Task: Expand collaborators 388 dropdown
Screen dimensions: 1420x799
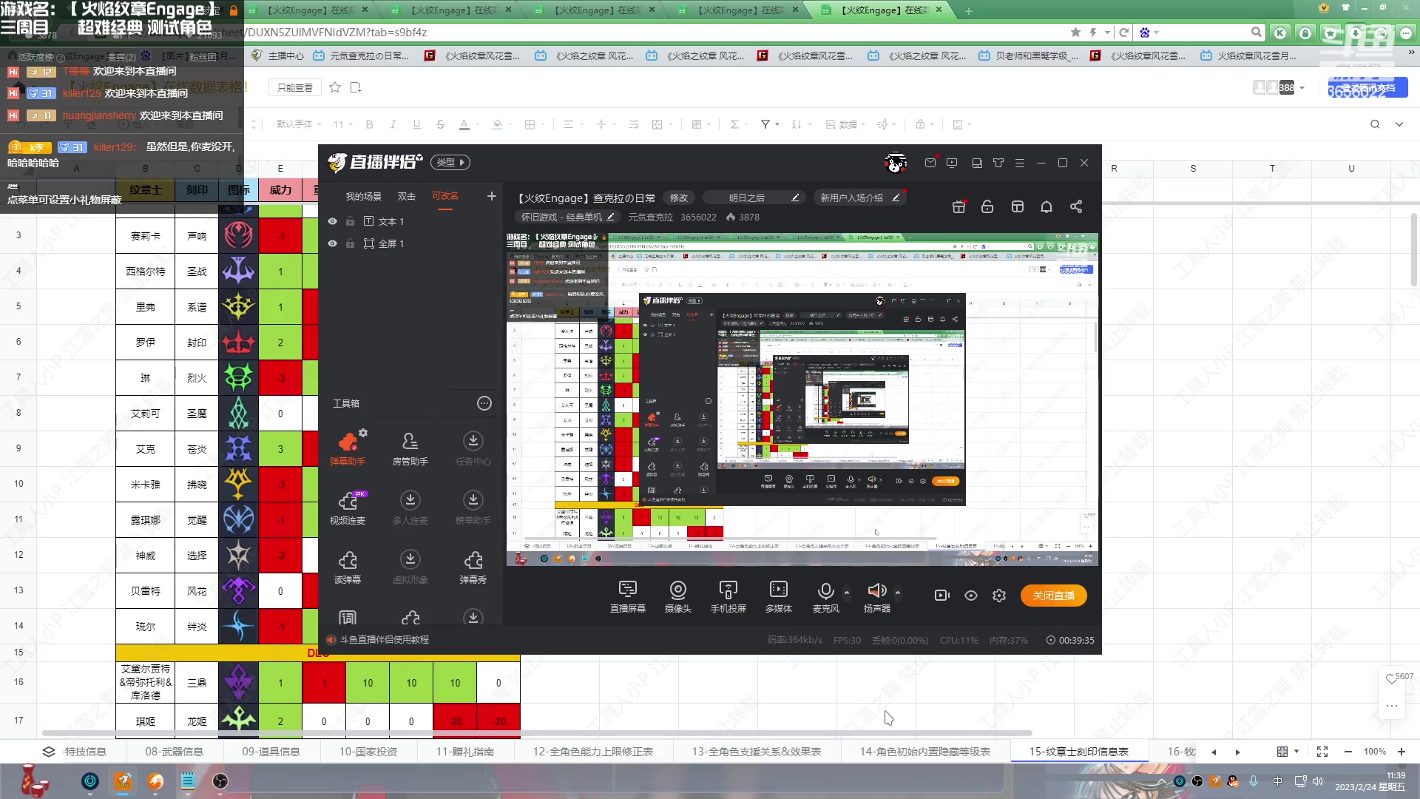Action: click(1302, 88)
